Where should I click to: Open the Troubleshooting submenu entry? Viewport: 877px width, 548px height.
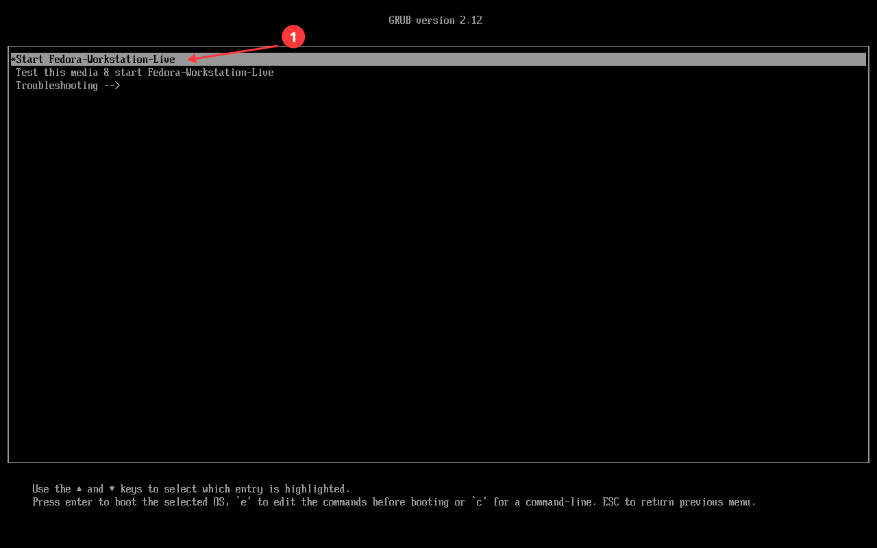click(57, 86)
